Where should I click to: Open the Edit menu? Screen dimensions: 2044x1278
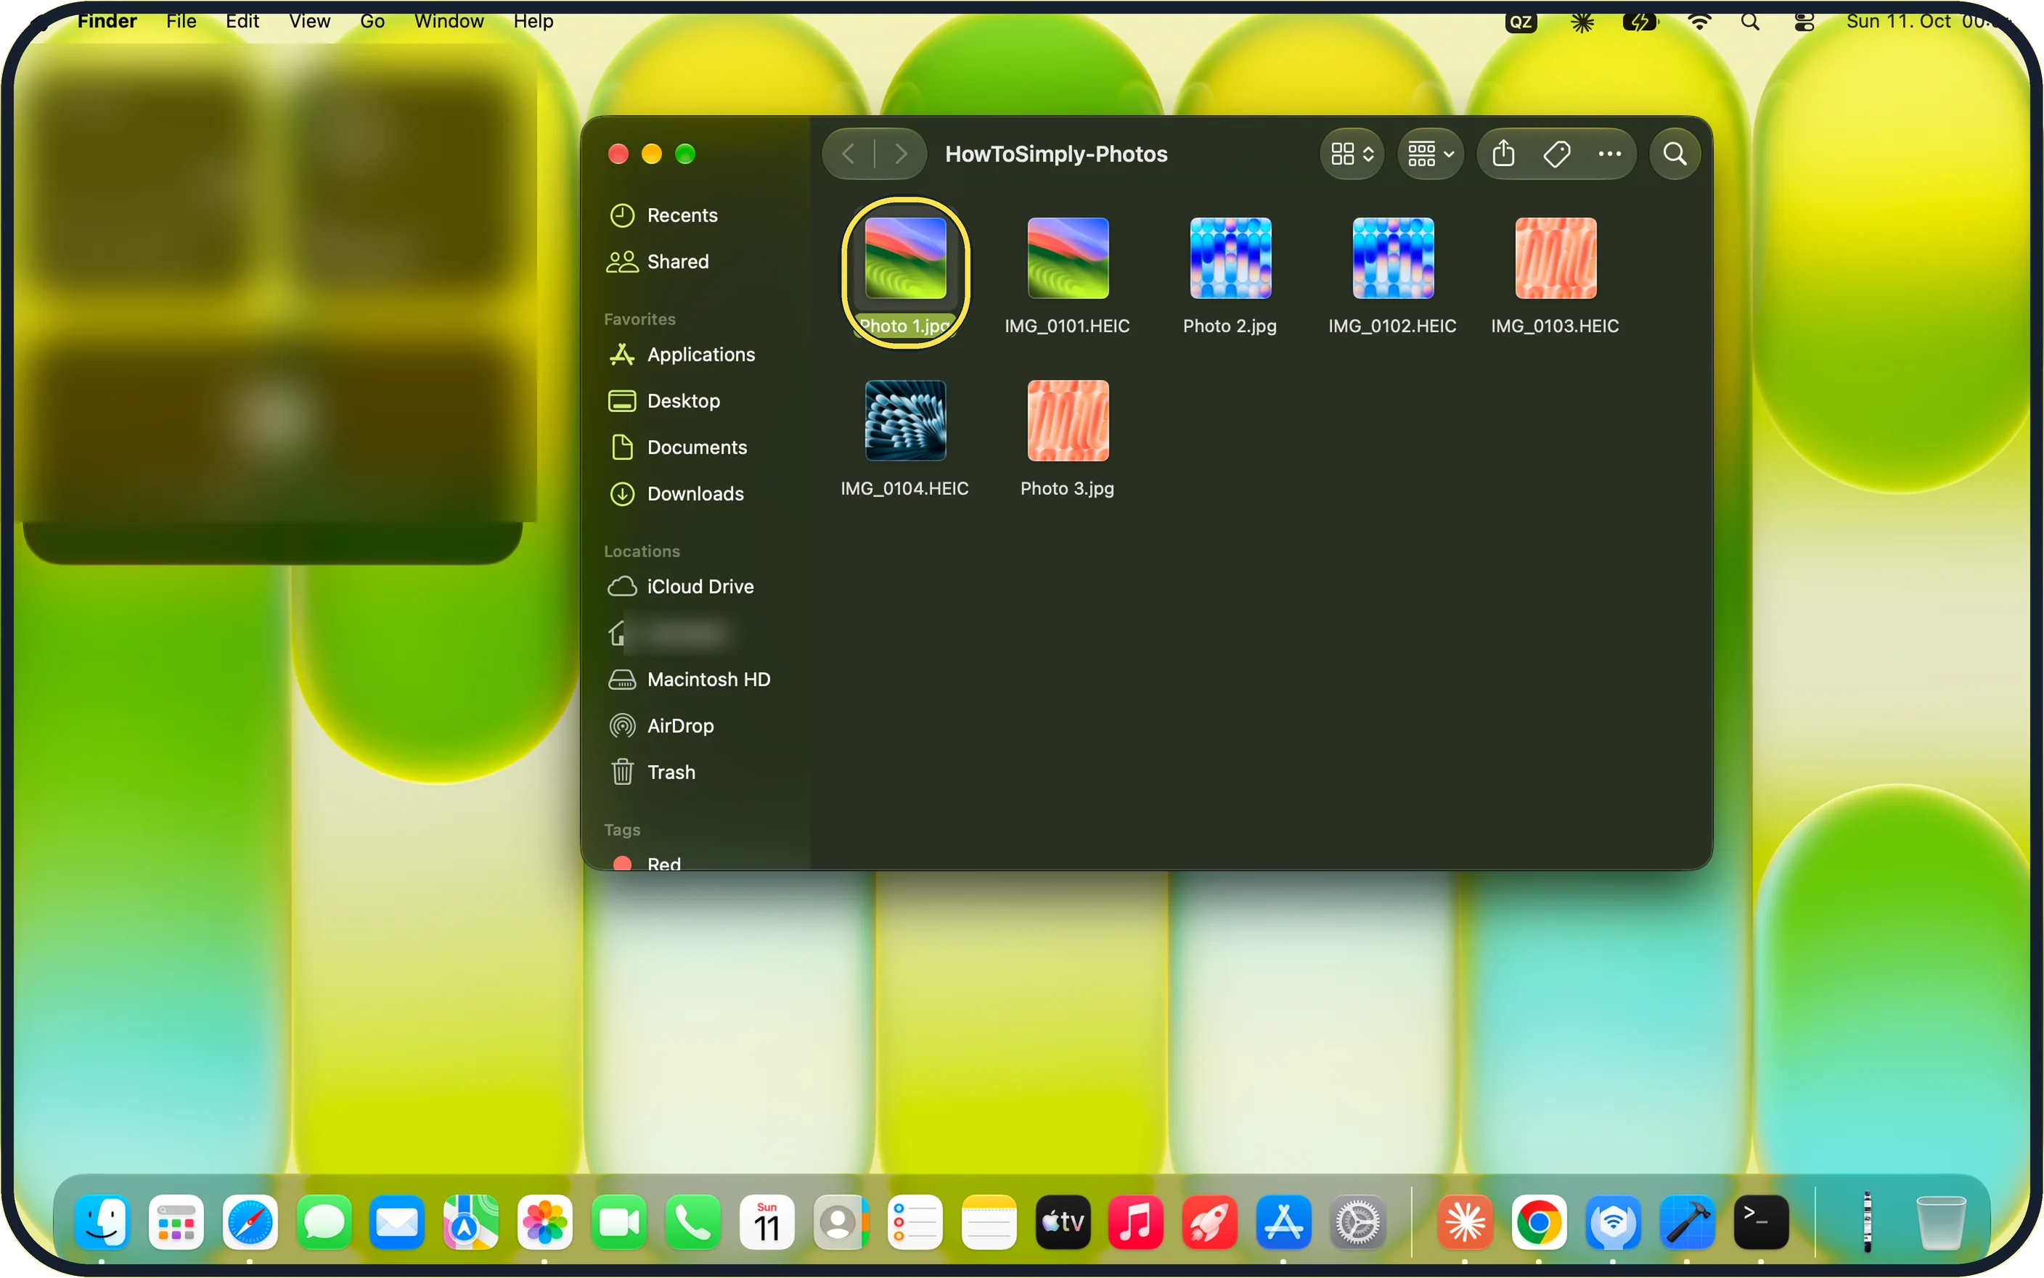[x=242, y=21]
